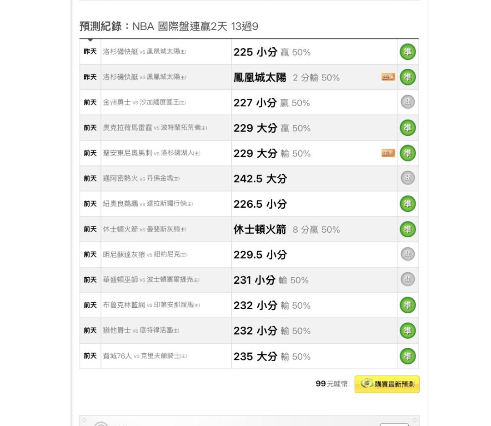Open the 金州勇士 vs 沙加緬度國王 matchup
491x426 pixels.
[x=145, y=103]
